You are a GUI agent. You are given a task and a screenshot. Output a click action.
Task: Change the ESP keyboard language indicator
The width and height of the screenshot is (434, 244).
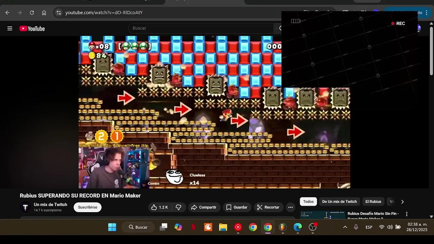coord(369,227)
